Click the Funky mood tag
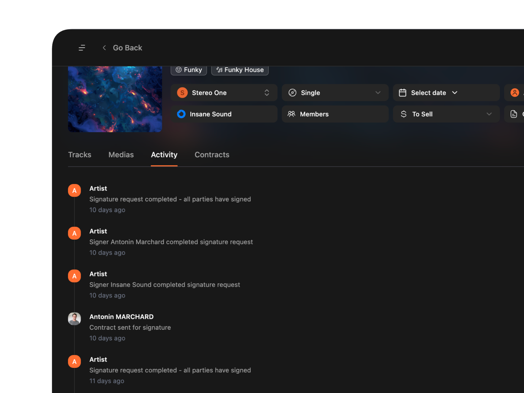Screen dimensions: 524x393 189,70
